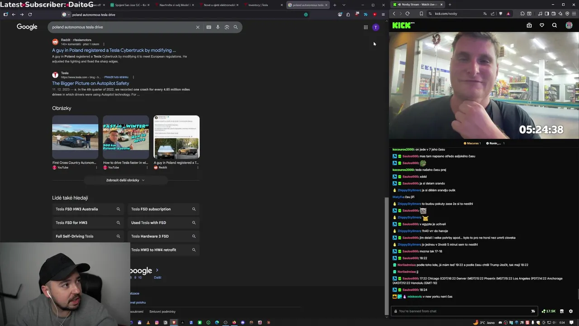Open Kick chat settings gear

(x=571, y=311)
